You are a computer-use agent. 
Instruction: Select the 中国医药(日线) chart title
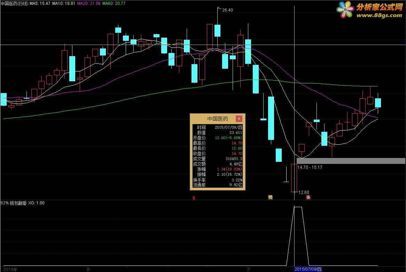[x=14, y=3]
